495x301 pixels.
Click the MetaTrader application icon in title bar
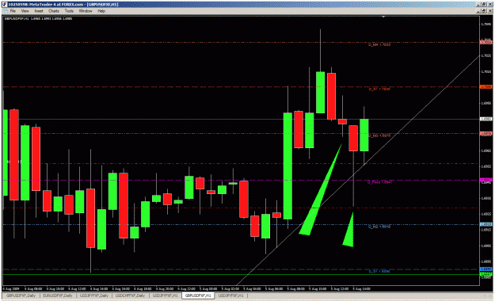point(5,5)
